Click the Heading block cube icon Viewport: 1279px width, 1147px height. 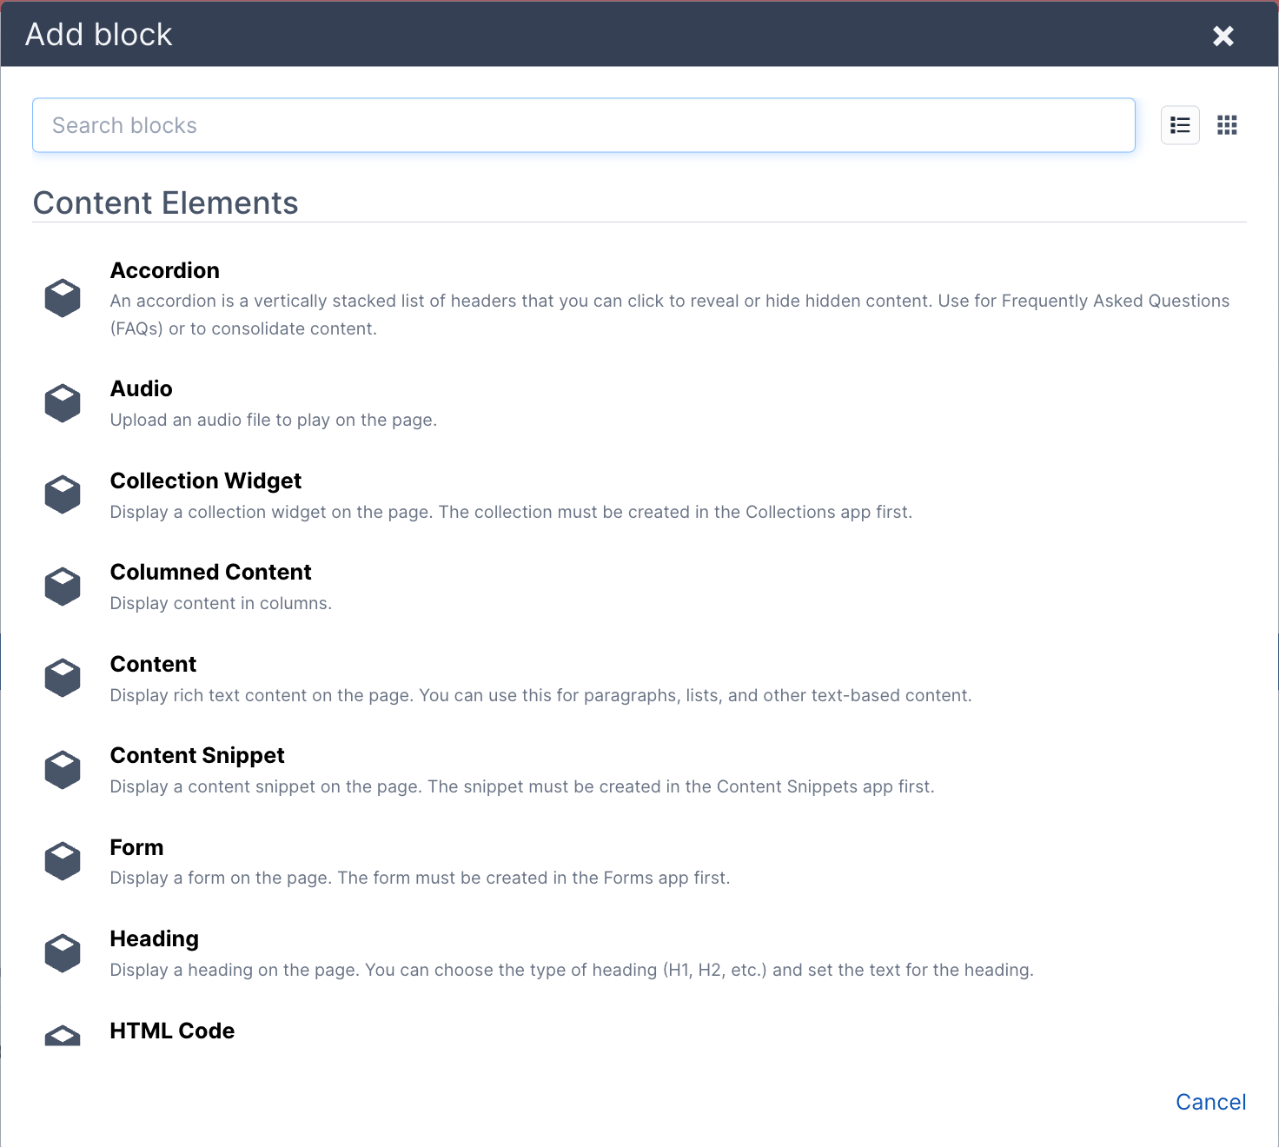click(x=63, y=953)
